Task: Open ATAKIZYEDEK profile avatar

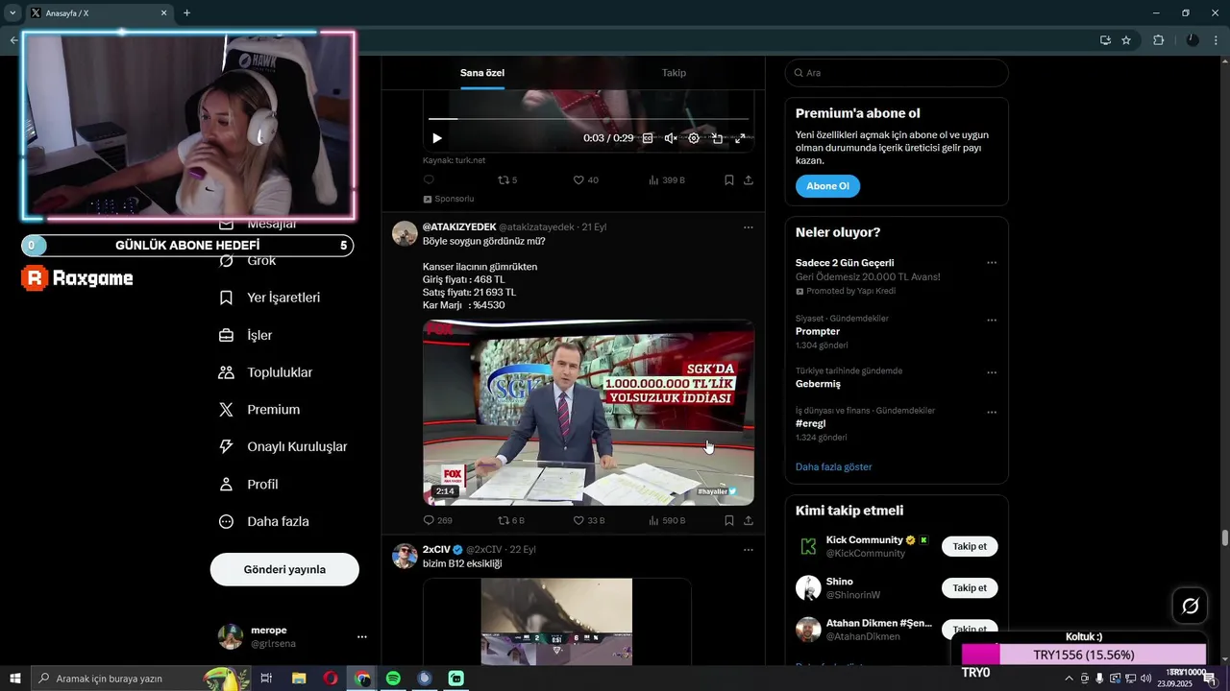Action: 405,233
